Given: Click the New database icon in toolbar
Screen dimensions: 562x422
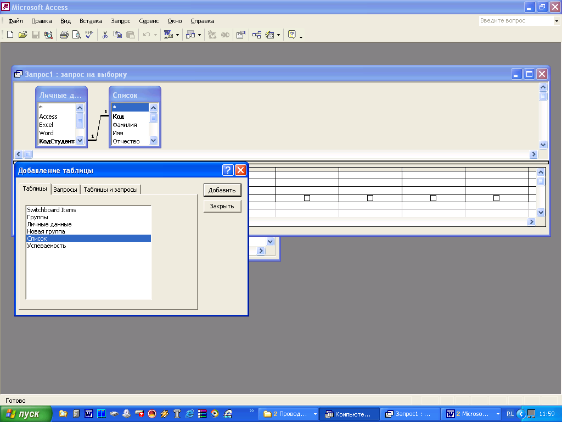Looking at the screenshot, I should pos(10,35).
